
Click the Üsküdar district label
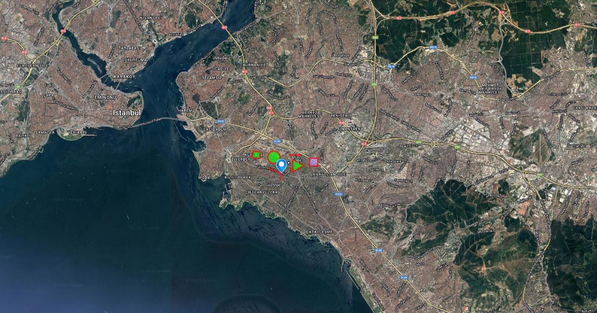click(219, 58)
